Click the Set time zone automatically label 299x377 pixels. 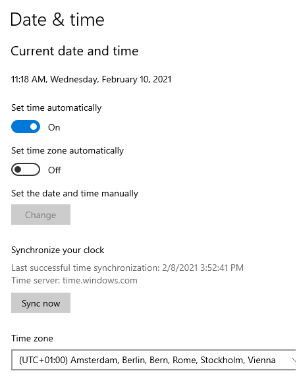pos(67,151)
